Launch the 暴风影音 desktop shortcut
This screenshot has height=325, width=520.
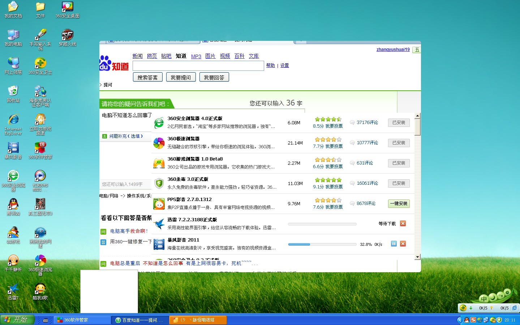pos(13,151)
